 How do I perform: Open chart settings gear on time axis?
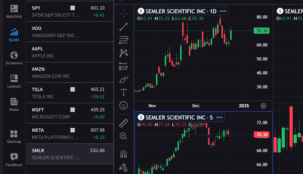pos(263,106)
